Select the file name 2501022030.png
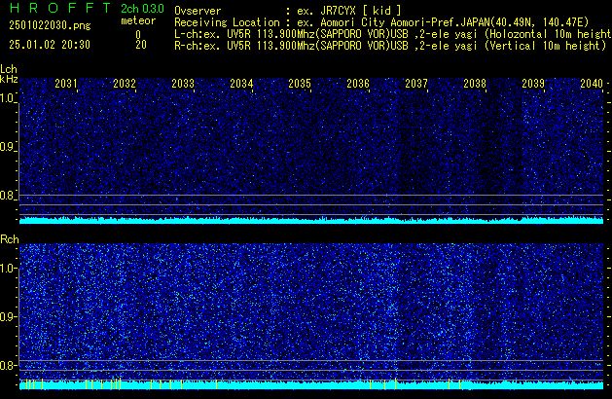 [x=50, y=25]
